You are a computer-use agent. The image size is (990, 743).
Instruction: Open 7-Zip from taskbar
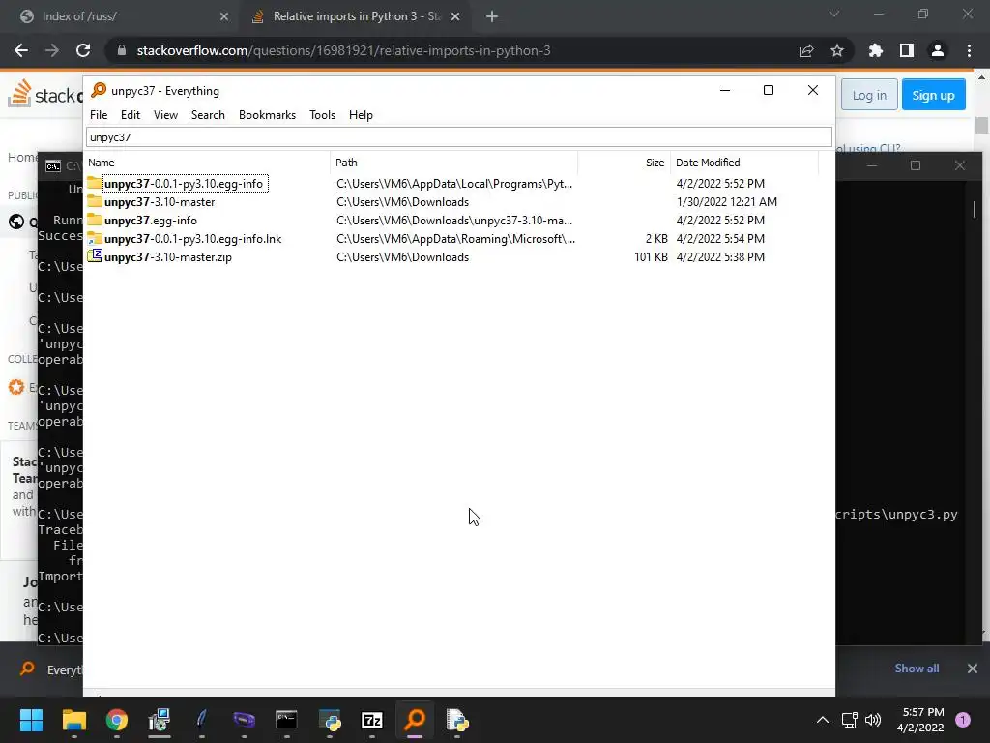pos(372,720)
